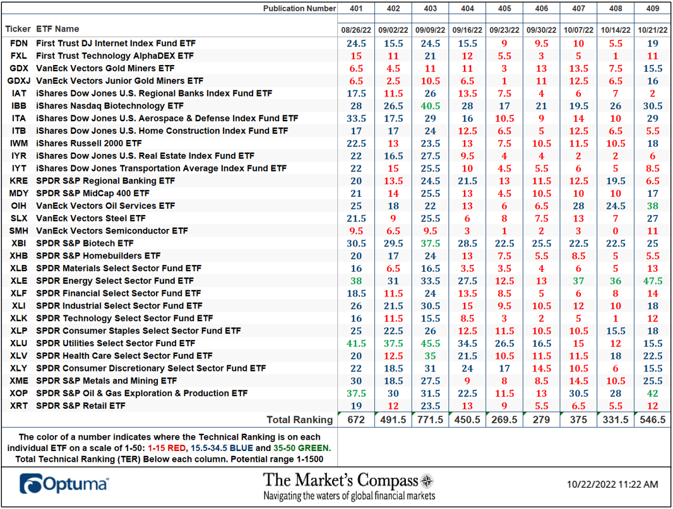Click the compass rose icon beside Market's Compass
Image resolution: width=673 pixels, height=509 pixels.
[x=427, y=481]
